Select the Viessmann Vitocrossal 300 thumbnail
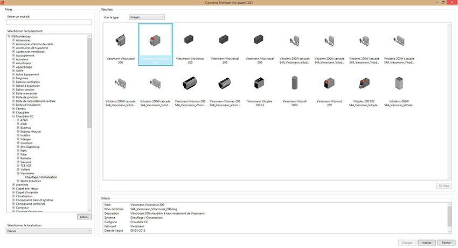458x248 pixels. click(x=120, y=45)
